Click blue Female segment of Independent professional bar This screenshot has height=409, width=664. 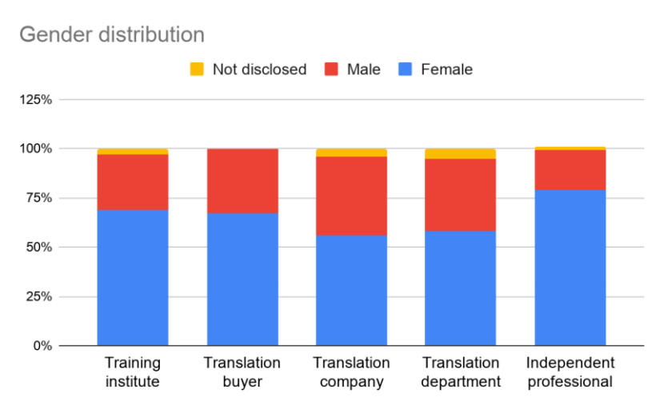pos(570,268)
